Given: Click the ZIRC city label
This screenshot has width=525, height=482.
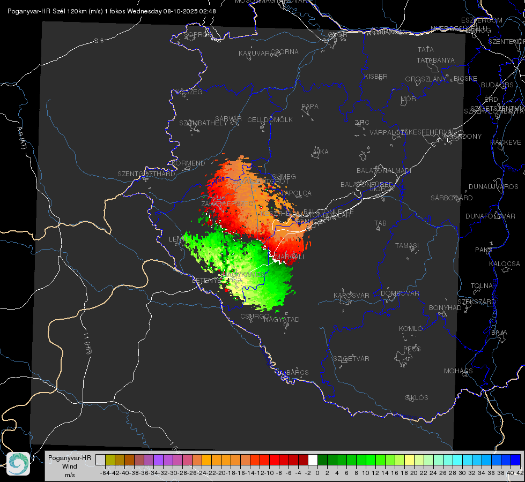Looking at the screenshot, I should point(362,123).
